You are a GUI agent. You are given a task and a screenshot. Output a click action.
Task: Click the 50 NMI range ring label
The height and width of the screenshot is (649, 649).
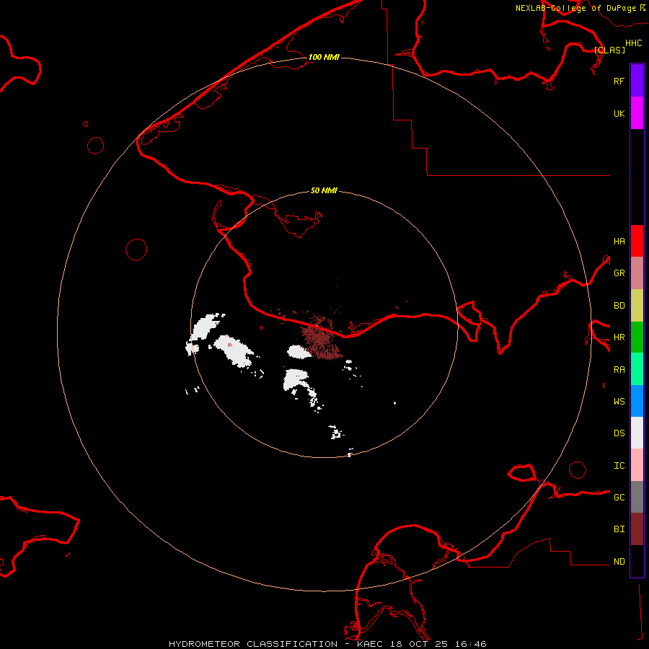point(324,190)
